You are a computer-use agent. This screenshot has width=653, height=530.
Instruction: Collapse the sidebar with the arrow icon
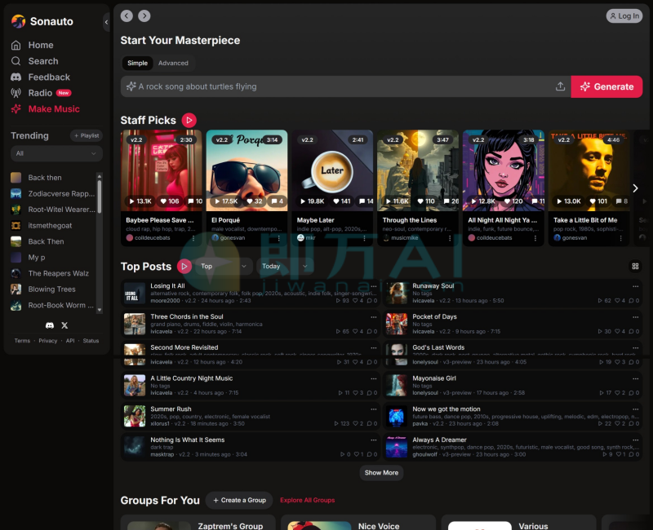point(105,22)
